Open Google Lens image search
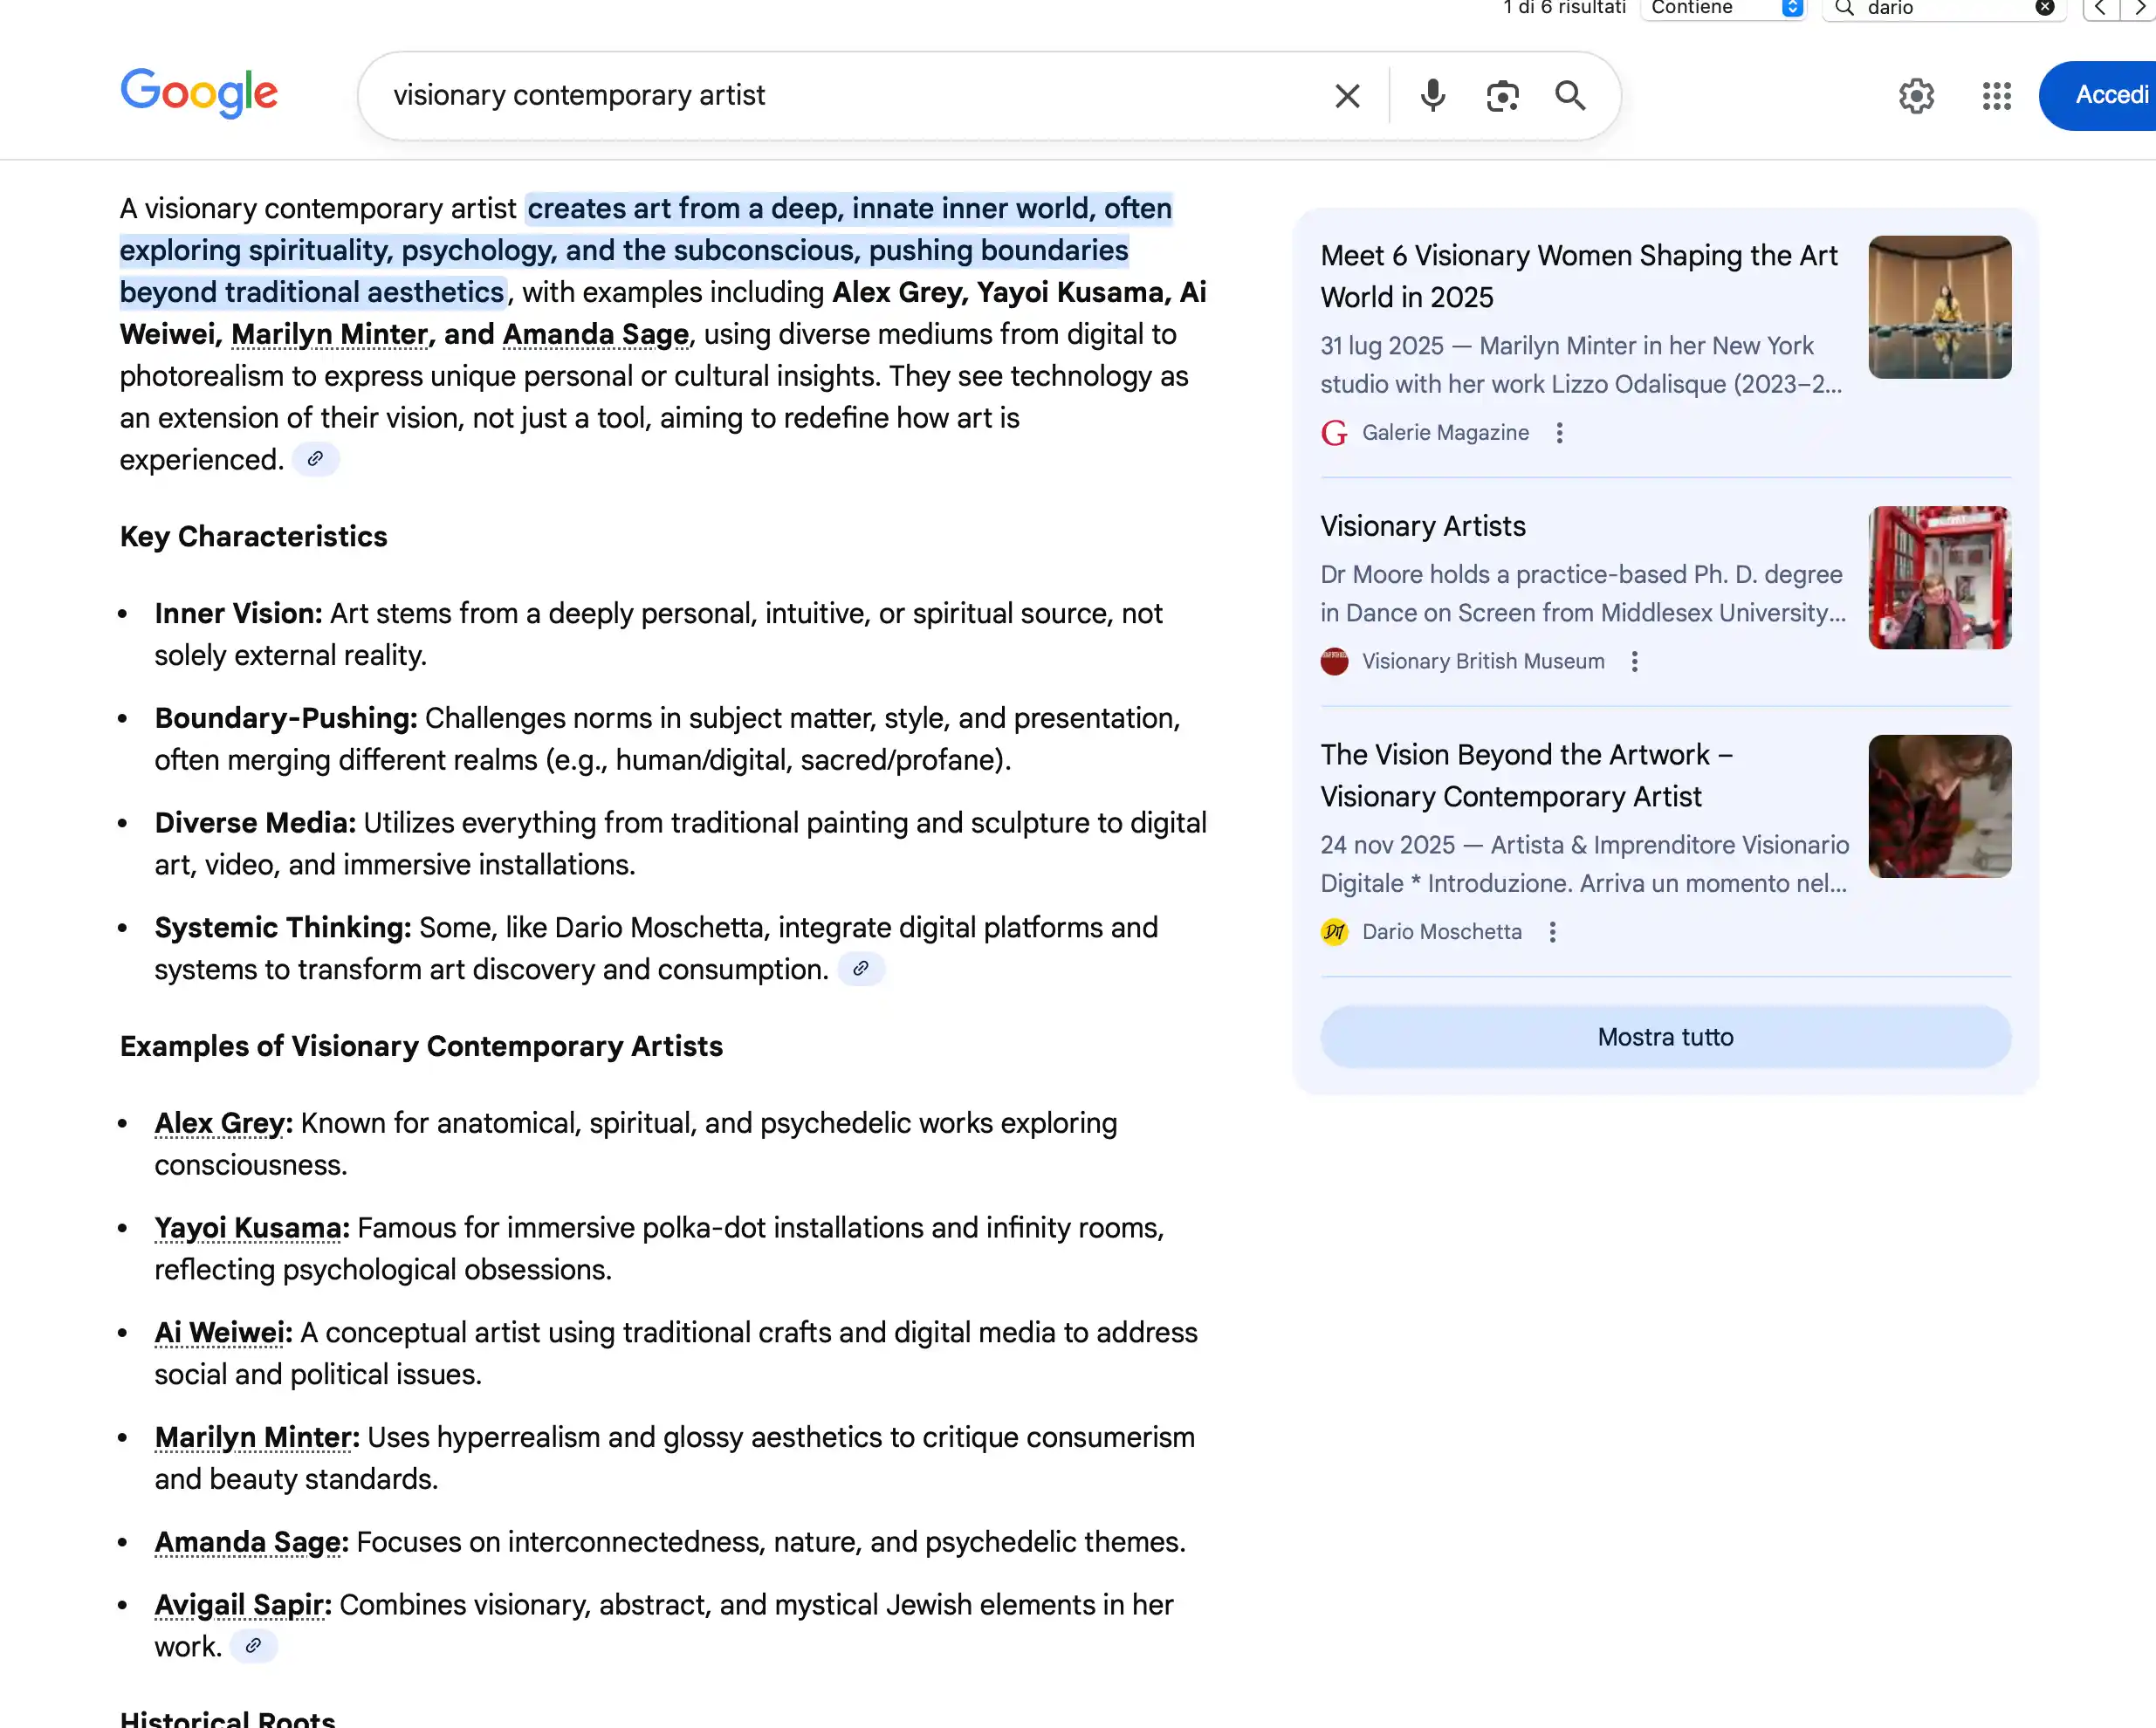The image size is (2156, 1728). point(1502,95)
